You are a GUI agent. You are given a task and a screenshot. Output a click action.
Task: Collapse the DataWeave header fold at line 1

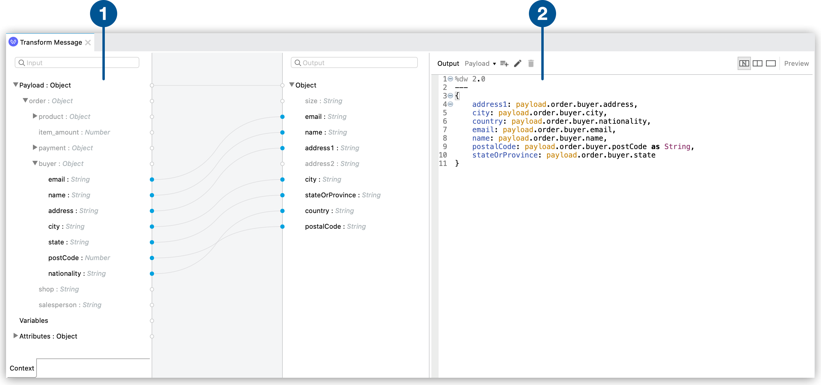point(450,79)
